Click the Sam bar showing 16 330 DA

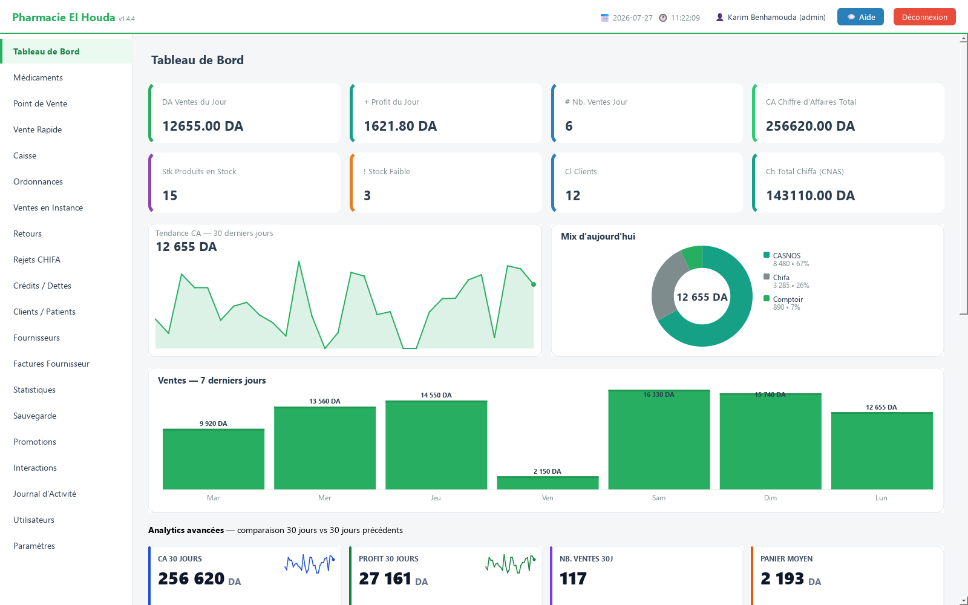659,440
